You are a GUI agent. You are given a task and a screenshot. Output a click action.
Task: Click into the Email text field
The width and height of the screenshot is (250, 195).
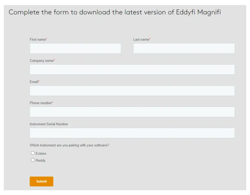click(132, 91)
